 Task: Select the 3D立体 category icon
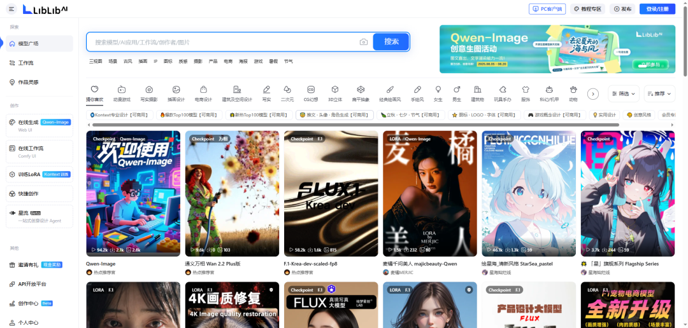(335, 90)
